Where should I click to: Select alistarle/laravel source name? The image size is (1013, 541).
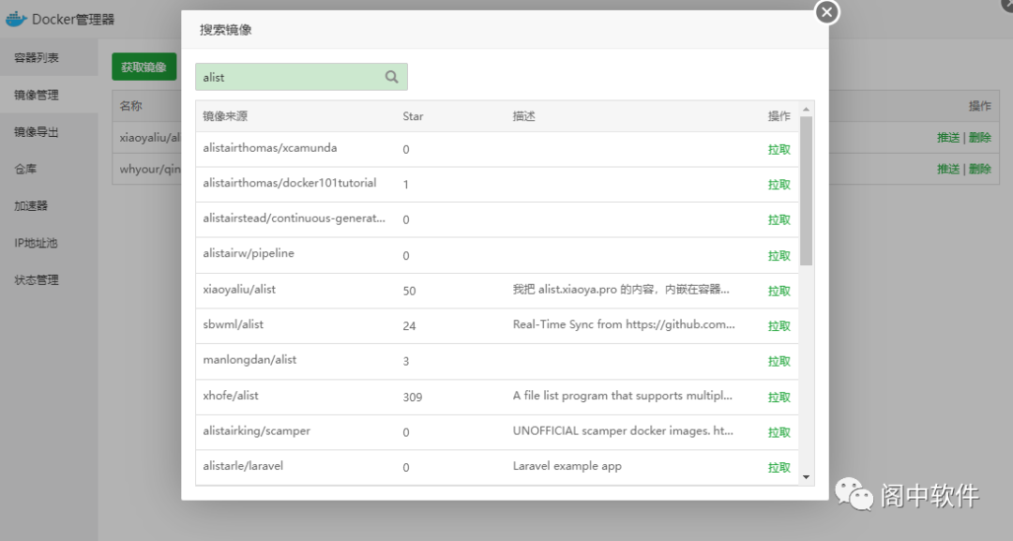click(243, 466)
